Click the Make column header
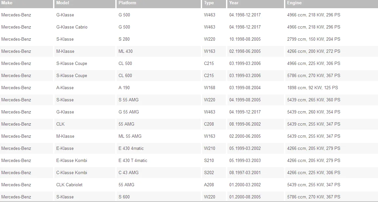378x202 pixels. coord(26,4)
